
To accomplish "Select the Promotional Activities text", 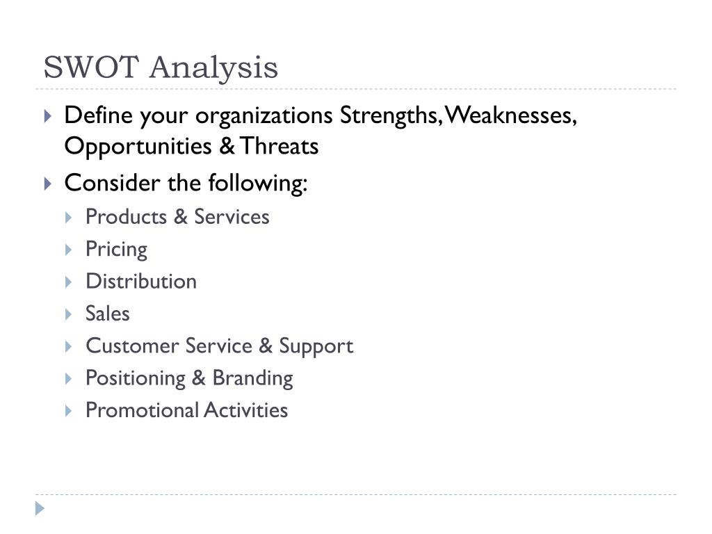I will (x=186, y=410).
